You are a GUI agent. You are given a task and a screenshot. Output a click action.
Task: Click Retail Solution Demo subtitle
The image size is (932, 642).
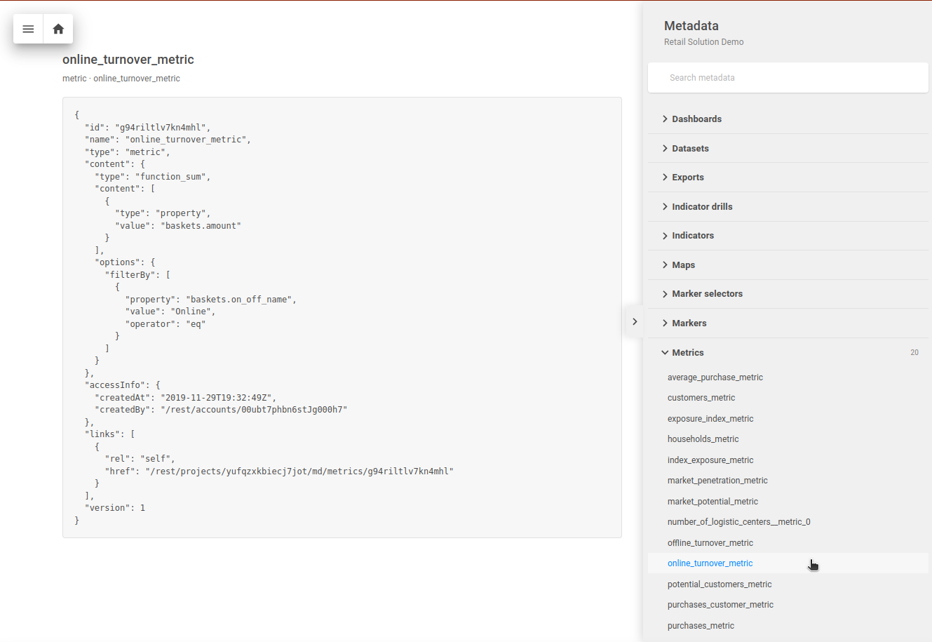coord(704,42)
